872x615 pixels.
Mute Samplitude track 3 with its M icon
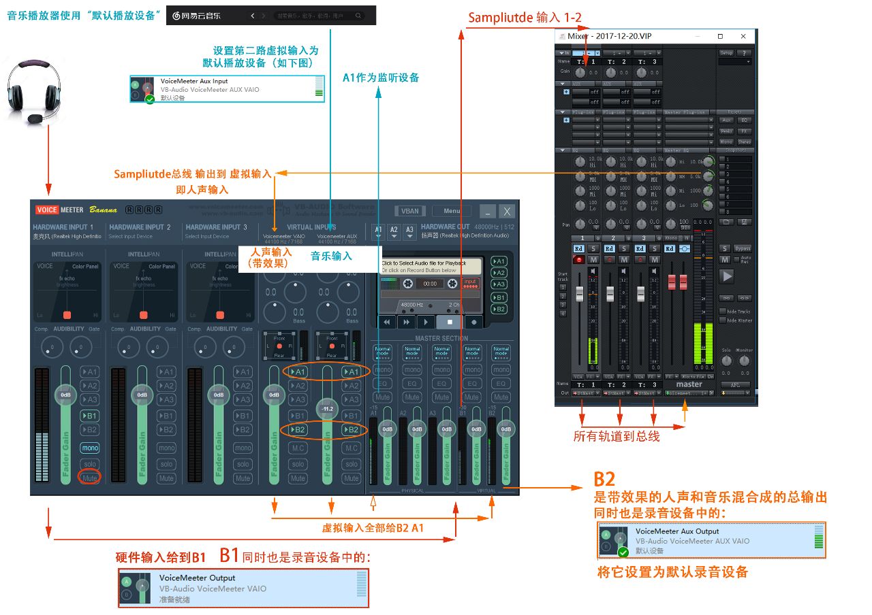(x=655, y=260)
